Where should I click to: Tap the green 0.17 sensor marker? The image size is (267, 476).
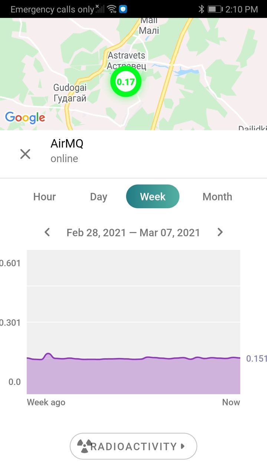126,82
